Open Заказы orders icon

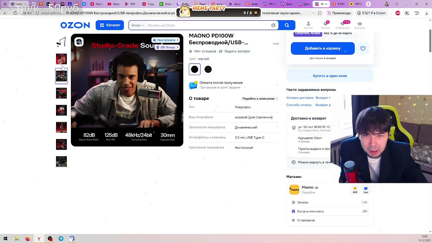pos(325,25)
